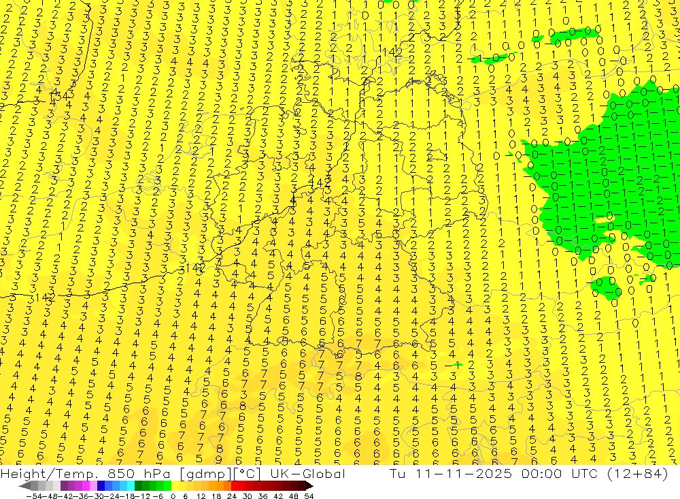The image size is (680, 499).
Task: Pick the bright magenta swatch in the legend
Action: click(x=86, y=485)
